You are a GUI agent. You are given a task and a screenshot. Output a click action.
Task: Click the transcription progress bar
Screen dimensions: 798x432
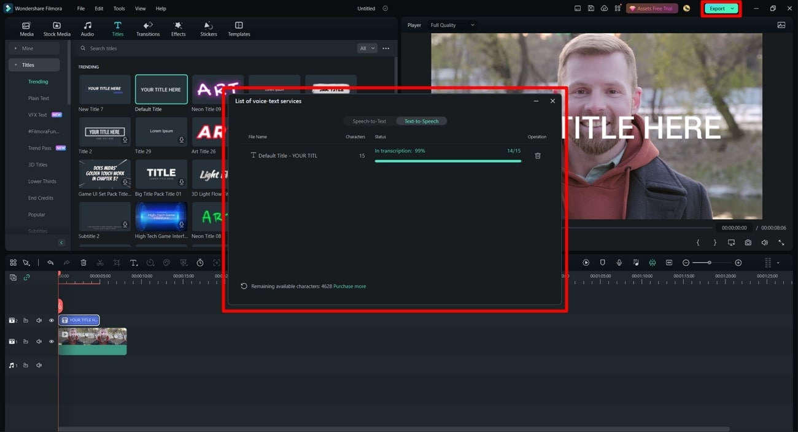click(x=447, y=161)
